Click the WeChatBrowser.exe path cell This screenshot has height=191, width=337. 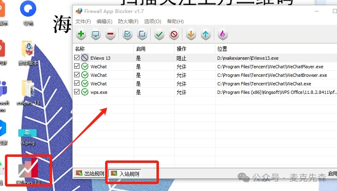pyautogui.click(x=272, y=75)
